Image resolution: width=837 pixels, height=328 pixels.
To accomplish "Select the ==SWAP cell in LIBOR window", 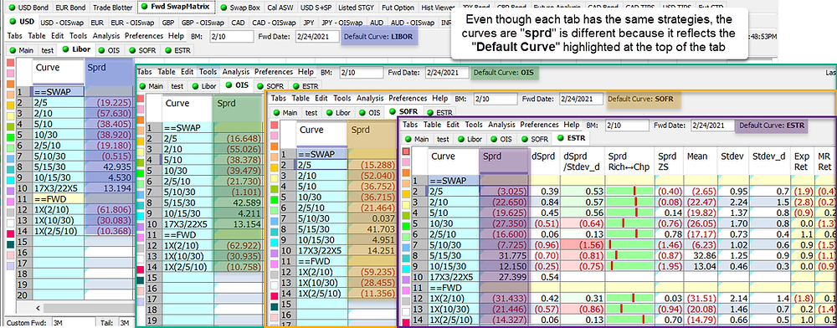I will click(x=59, y=92).
